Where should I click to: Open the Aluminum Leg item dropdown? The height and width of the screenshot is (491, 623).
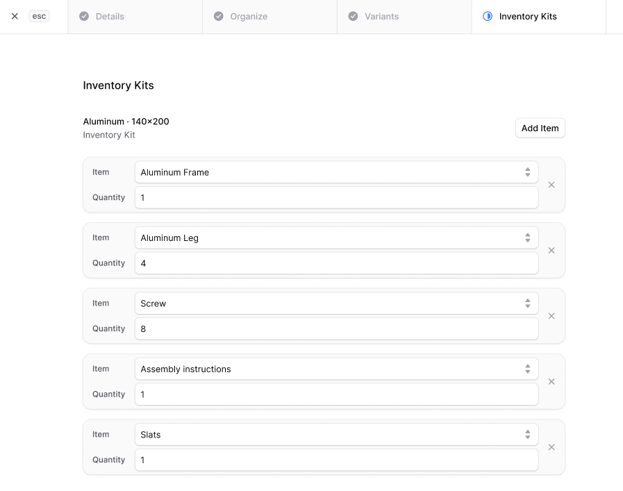(337, 238)
